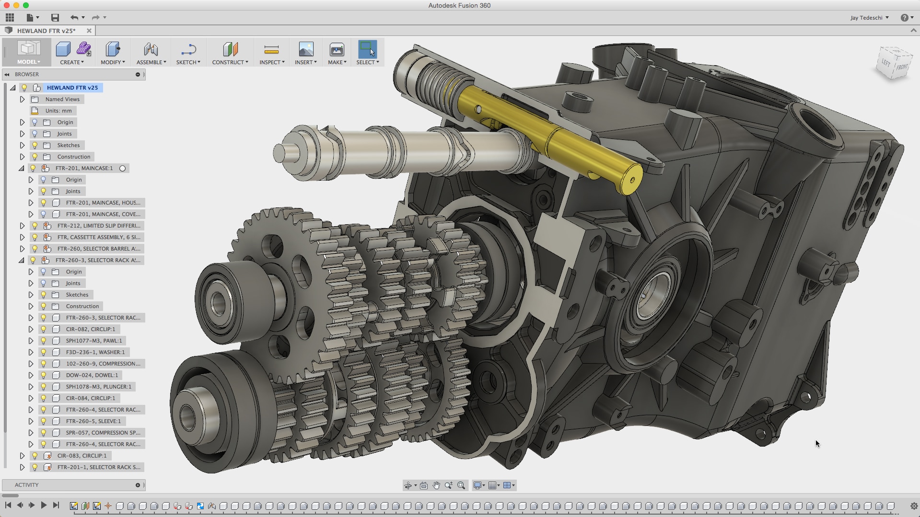Open the Sketch tool menu

click(188, 53)
